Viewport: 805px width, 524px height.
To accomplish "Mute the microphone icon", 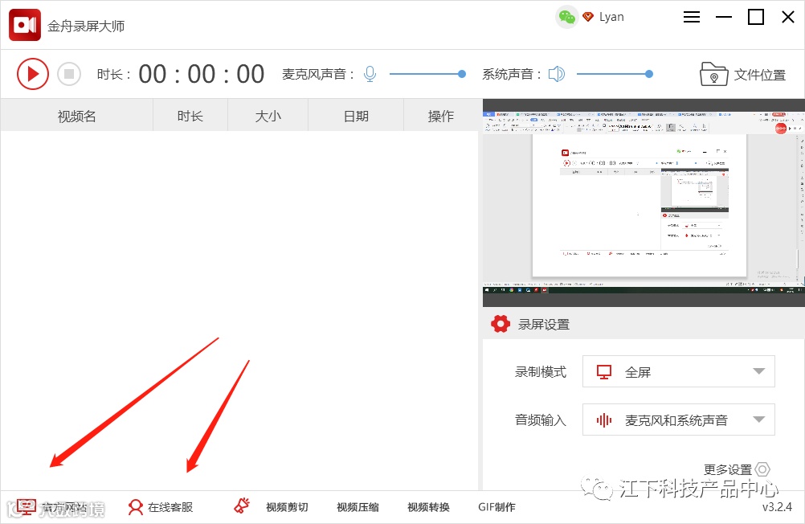I will pos(370,75).
